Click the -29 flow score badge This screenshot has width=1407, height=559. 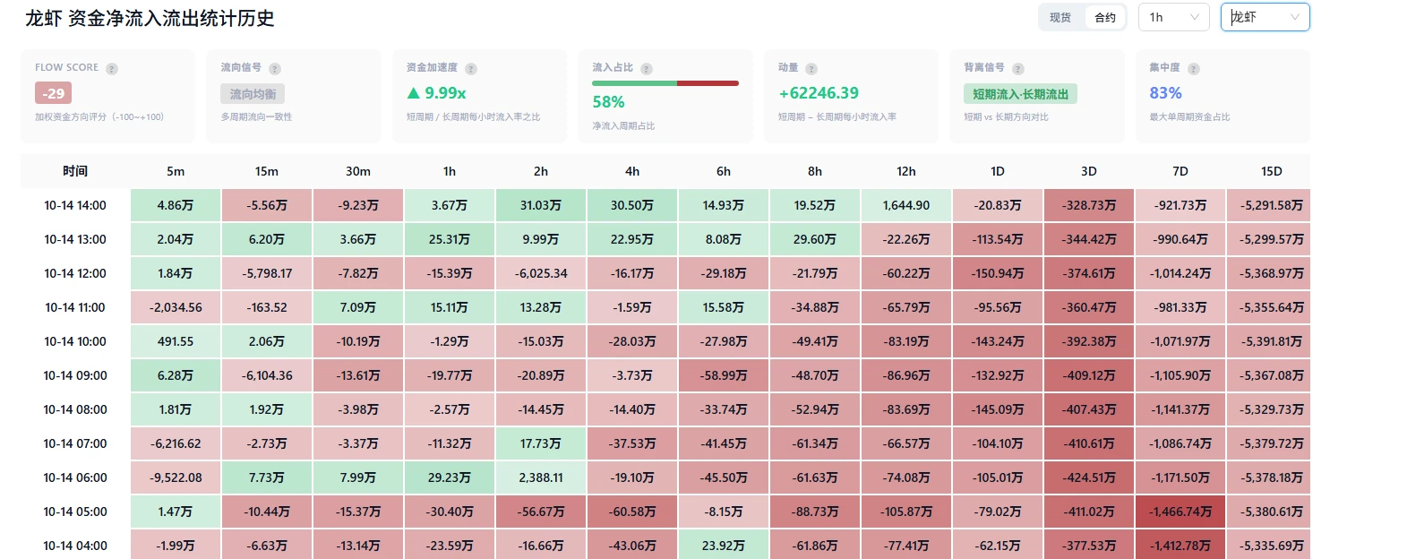[54, 93]
